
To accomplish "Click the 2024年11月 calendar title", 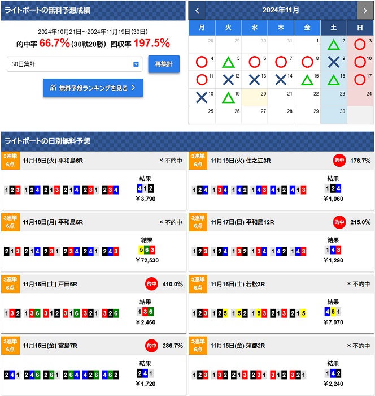I will tap(281, 10).
